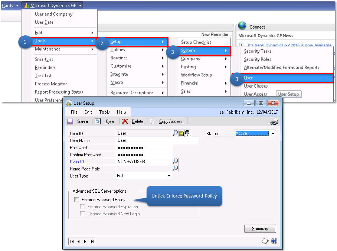Untick Enforce Password Policy checkbox
This screenshot has height=251, width=337.
point(76,200)
